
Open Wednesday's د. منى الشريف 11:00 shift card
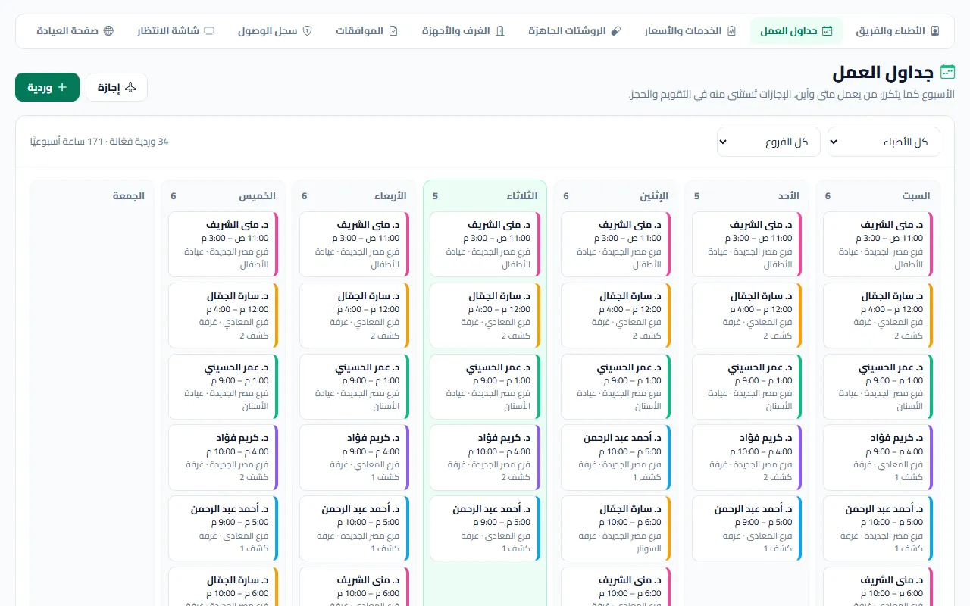(x=354, y=244)
